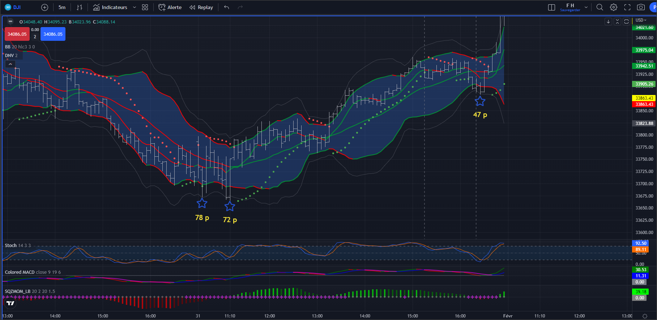
Task: Click the DJI symbol logo badge
Action: coord(8,7)
